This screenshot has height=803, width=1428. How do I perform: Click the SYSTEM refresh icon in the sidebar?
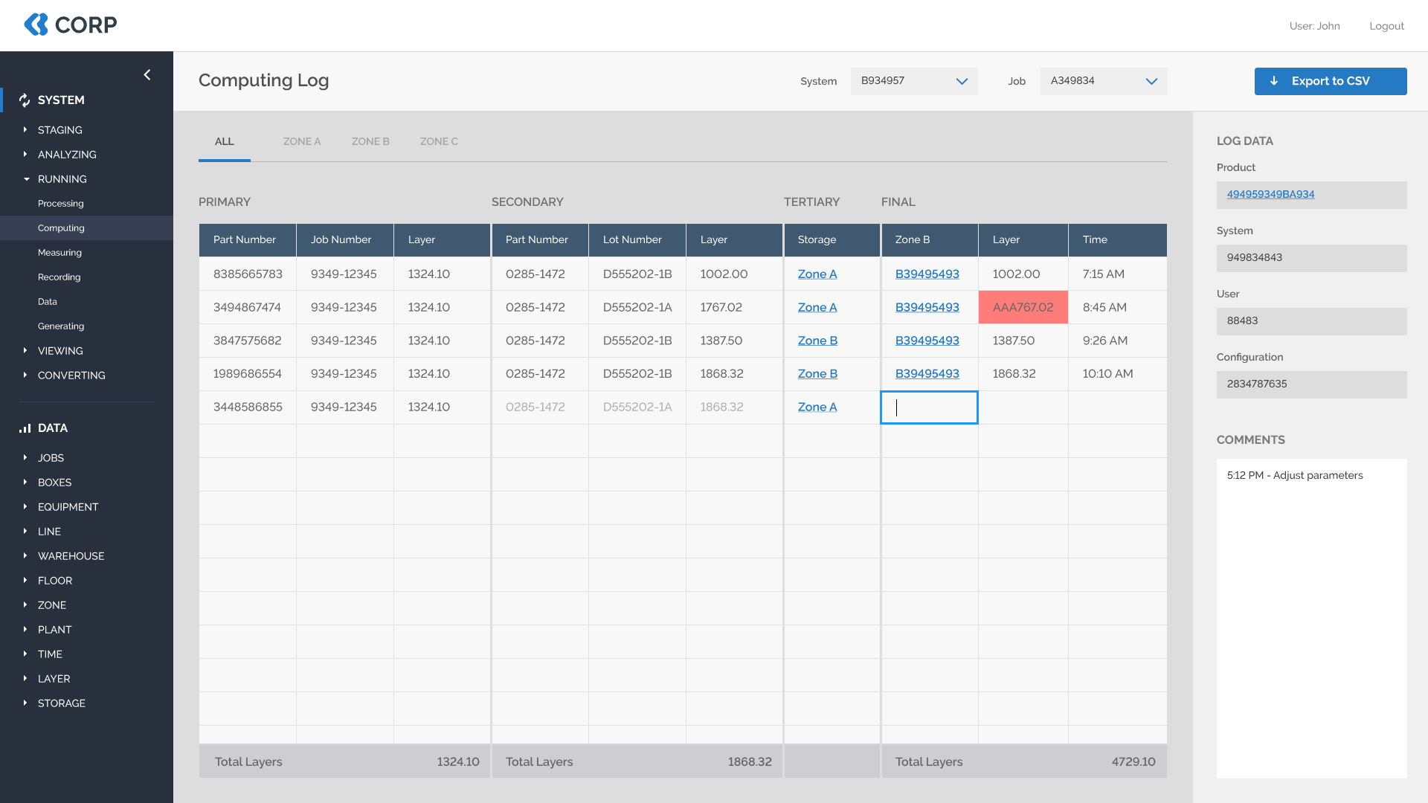(x=25, y=100)
